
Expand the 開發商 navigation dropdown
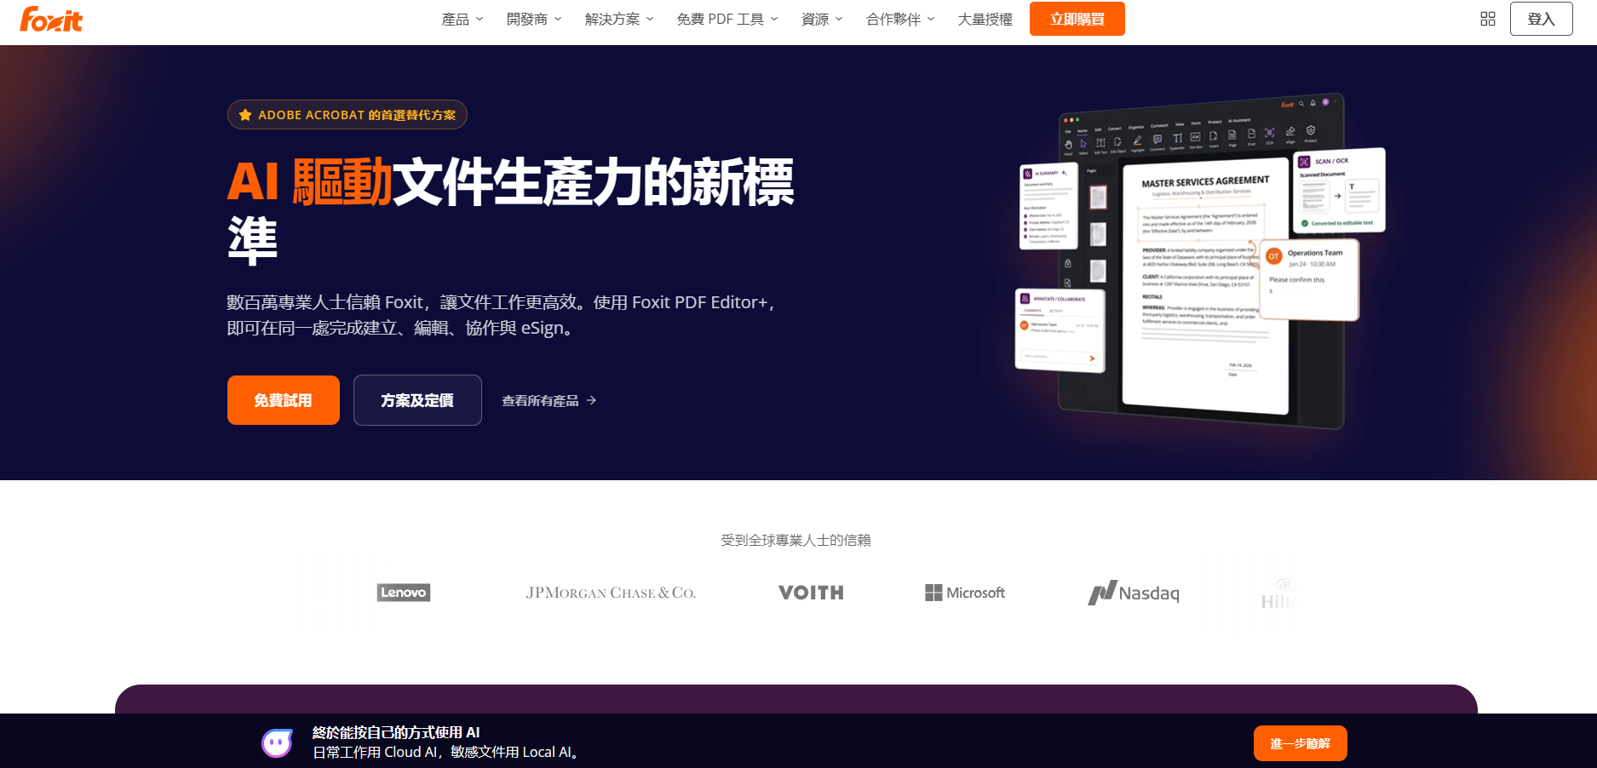coord(534,20)
